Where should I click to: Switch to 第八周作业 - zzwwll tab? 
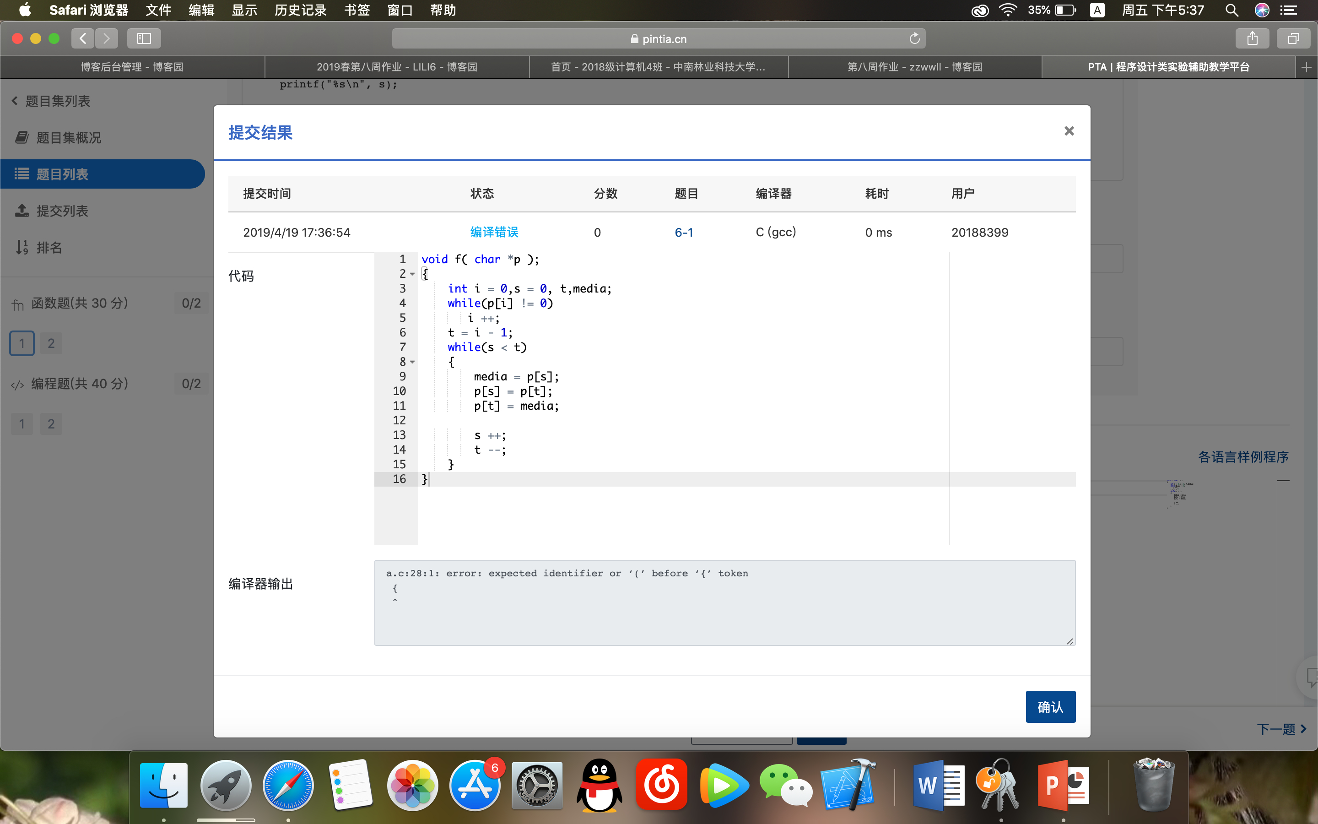click(x=915, y=67)
